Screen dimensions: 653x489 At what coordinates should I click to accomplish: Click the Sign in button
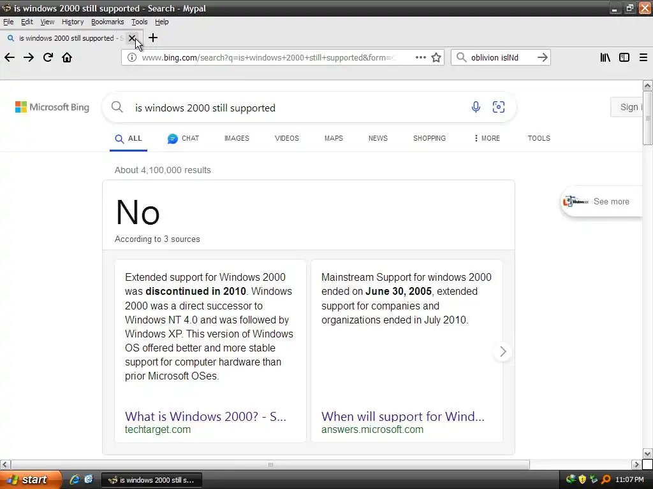tap(627, 107)
